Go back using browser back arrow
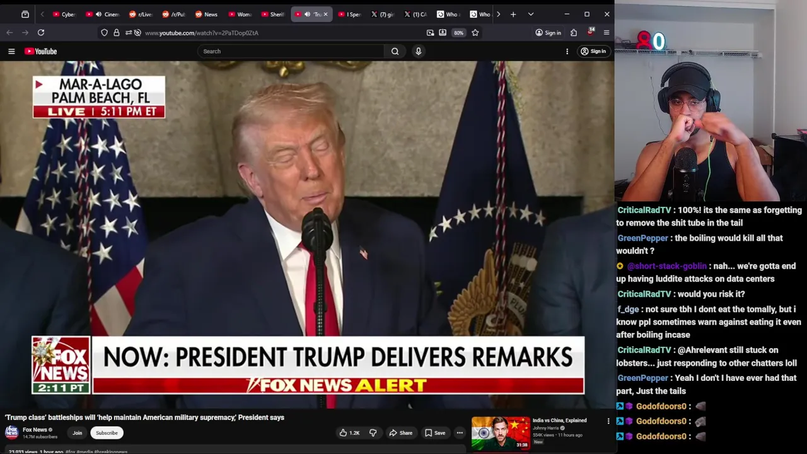 [9, 32]
